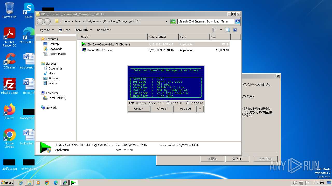
Task: Click Local in the address breadcrumb
Action: (67, 21)
